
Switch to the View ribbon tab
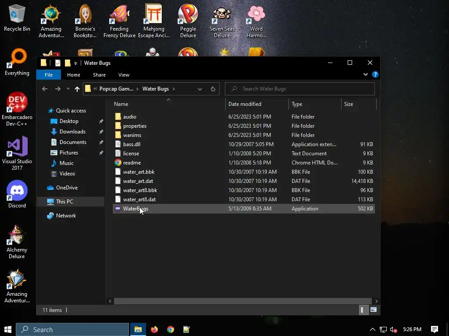coord(124,75)
